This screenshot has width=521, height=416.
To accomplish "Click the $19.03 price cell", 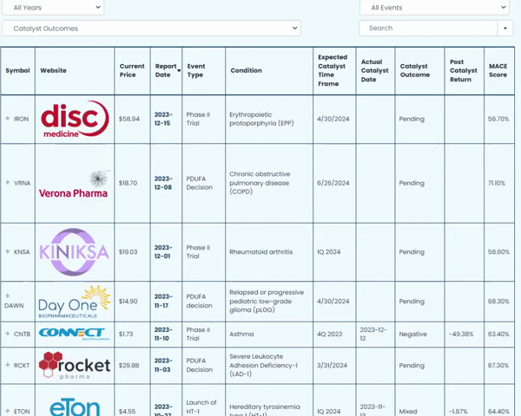I will coord(128,252).
